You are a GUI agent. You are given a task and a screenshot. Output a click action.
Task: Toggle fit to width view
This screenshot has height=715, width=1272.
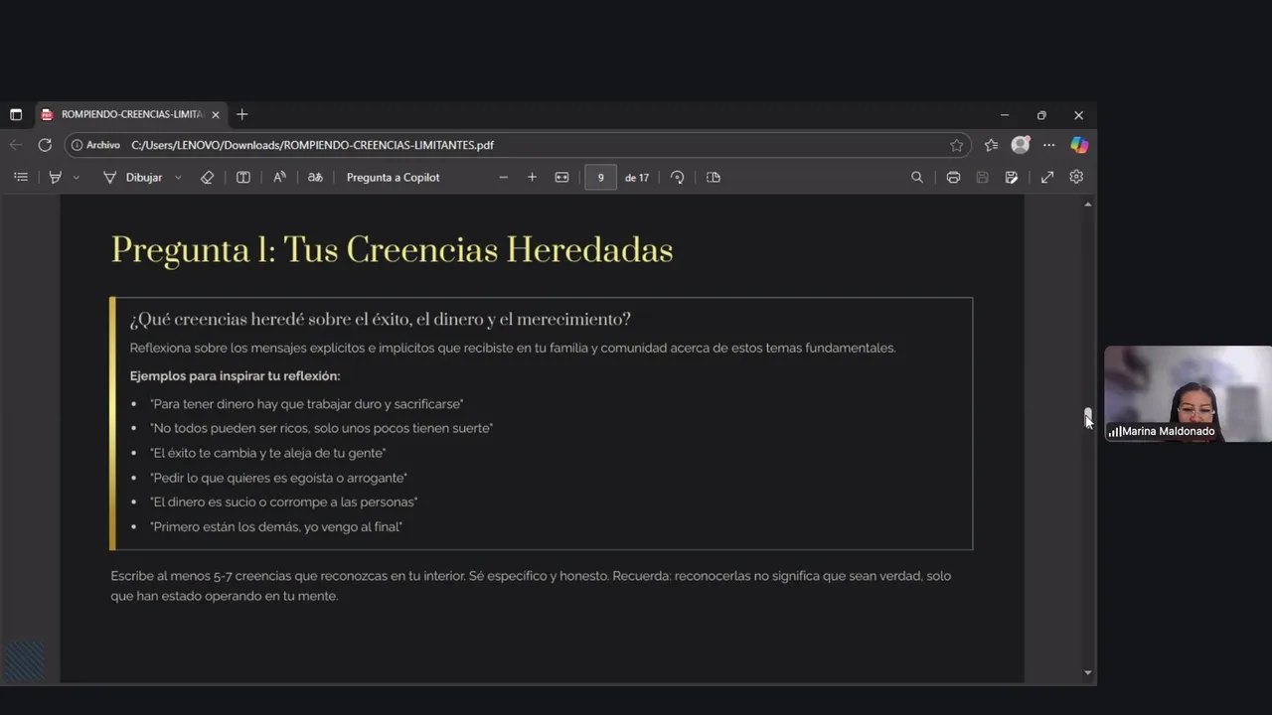[x=561, y=177]
